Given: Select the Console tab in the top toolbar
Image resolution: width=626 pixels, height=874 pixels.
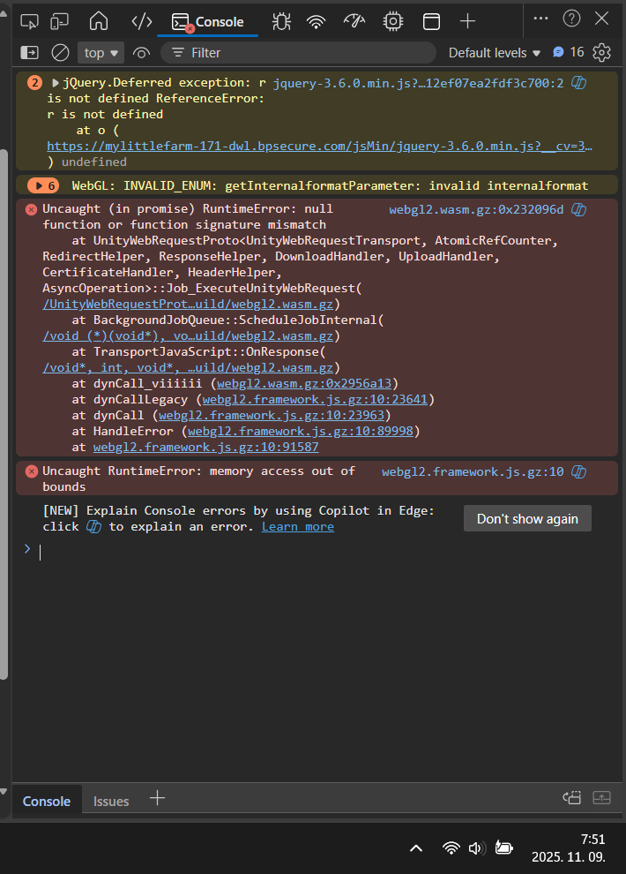Looking at the screenshot, I should click(x=209, y=21).
